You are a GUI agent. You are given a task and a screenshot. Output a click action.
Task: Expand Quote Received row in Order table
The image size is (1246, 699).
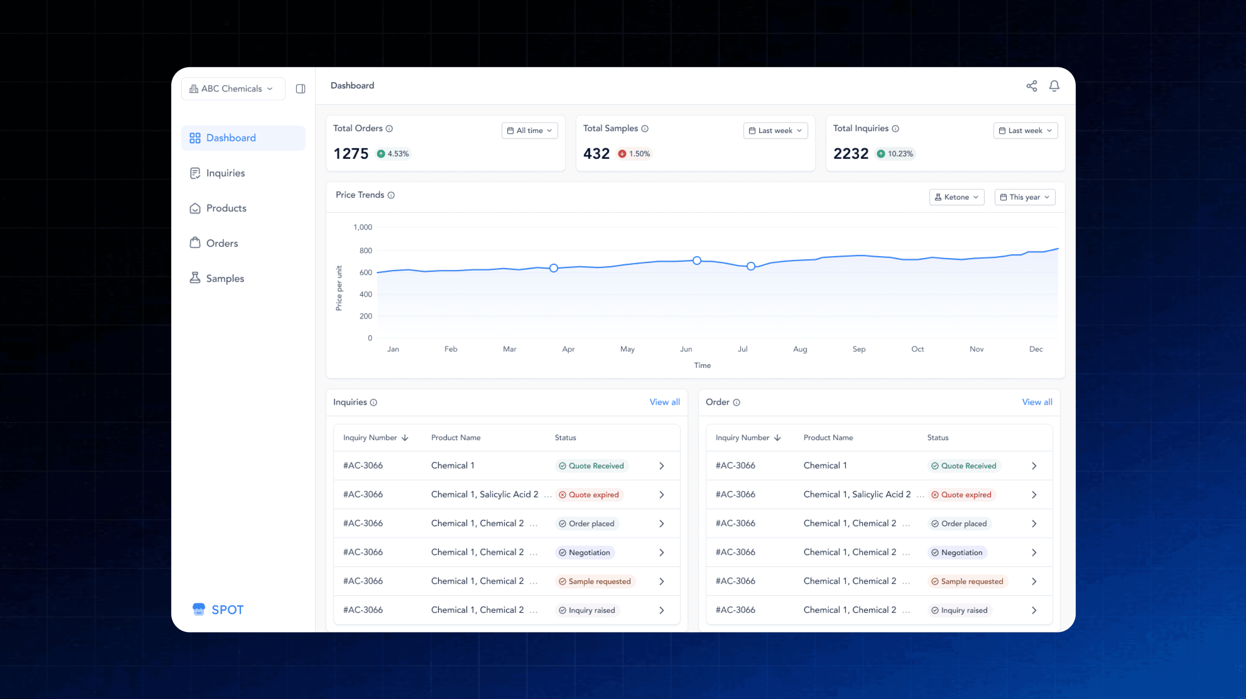1034,466
